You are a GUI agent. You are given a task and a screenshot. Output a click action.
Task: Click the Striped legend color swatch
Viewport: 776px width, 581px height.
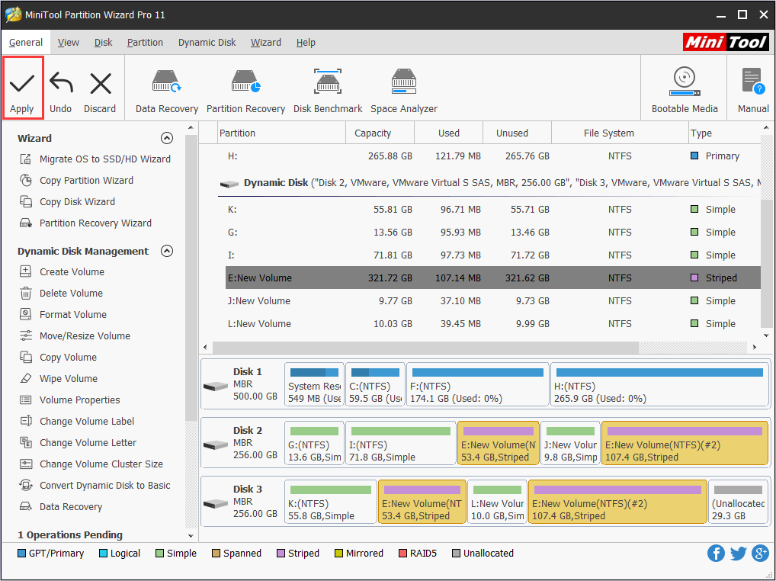[x=281, y=554]
